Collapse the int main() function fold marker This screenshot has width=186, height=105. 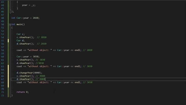coord(10,24)
